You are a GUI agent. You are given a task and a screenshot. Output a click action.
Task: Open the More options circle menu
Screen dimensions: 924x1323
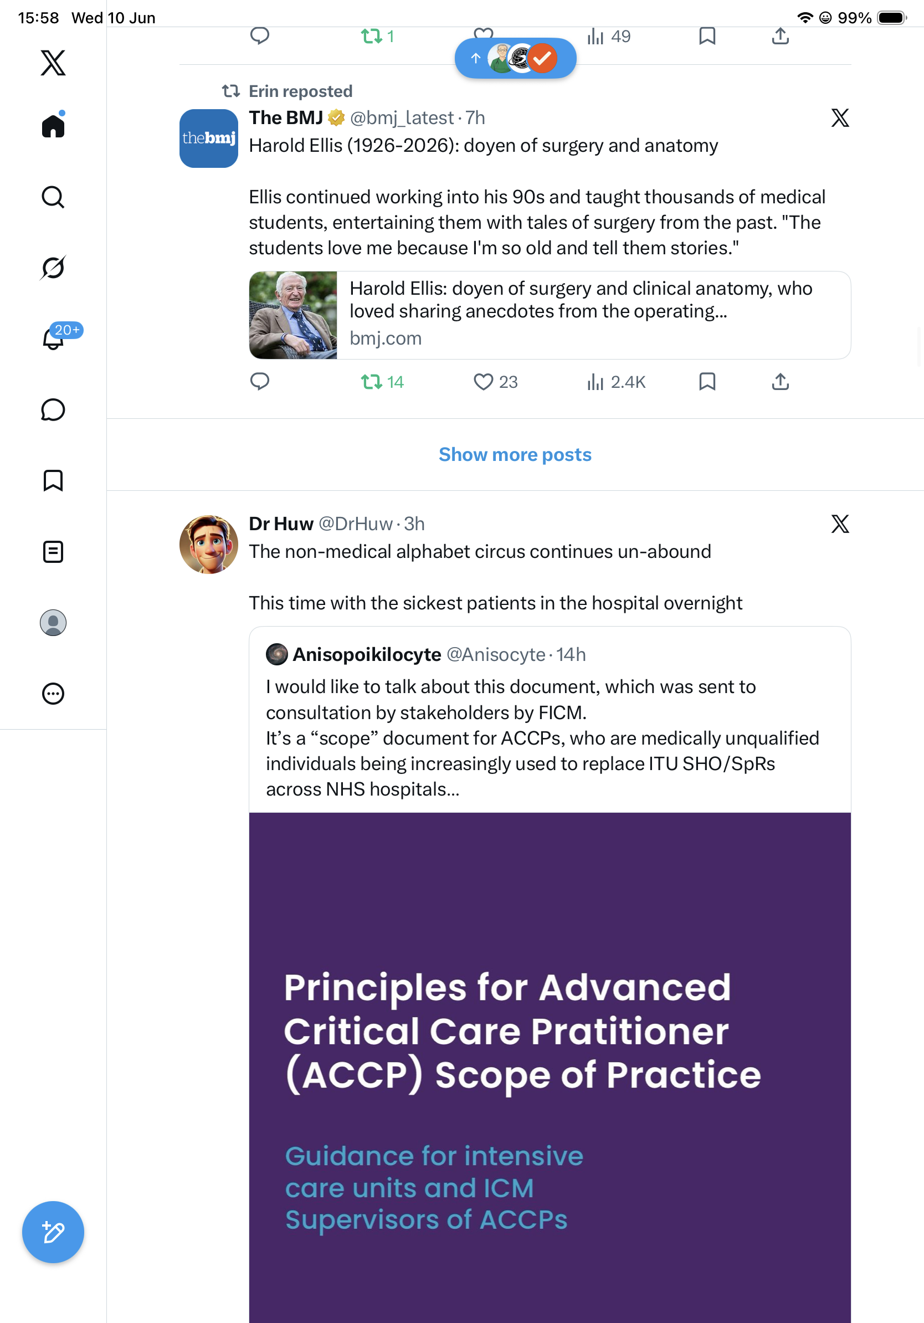tap(53, 693)
